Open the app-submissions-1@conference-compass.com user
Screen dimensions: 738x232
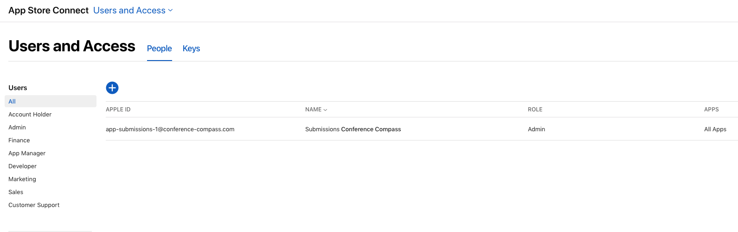(x=170, y=129)
